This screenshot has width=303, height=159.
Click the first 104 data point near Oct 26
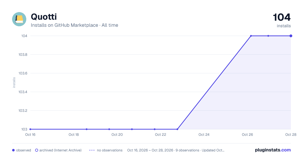(251, 36)
